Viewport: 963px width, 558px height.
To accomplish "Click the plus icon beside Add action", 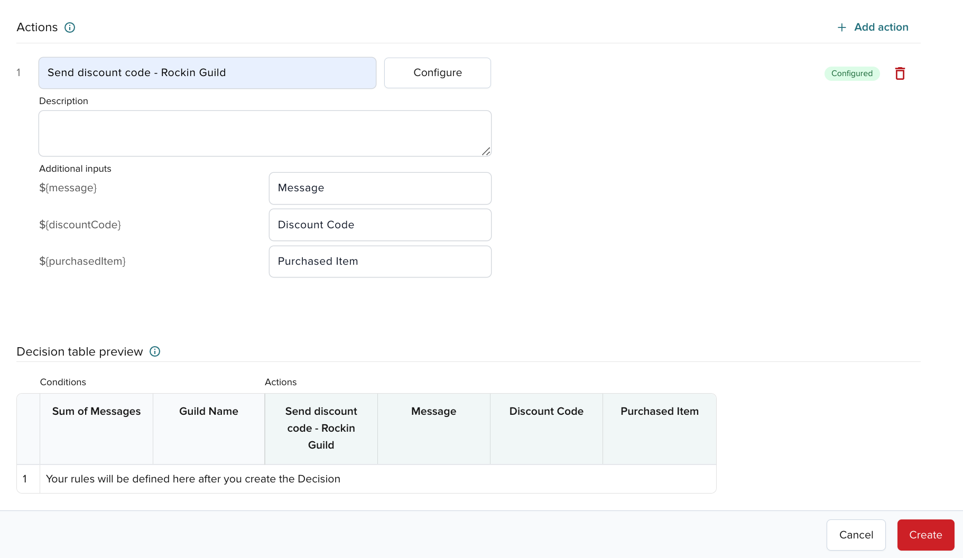I will (x=841, y=27).
